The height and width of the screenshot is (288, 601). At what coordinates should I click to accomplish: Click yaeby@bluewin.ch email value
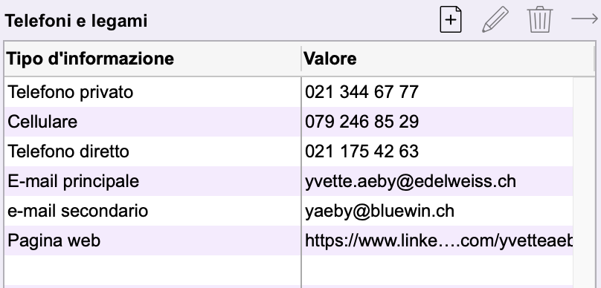click(x=379, y=211)
